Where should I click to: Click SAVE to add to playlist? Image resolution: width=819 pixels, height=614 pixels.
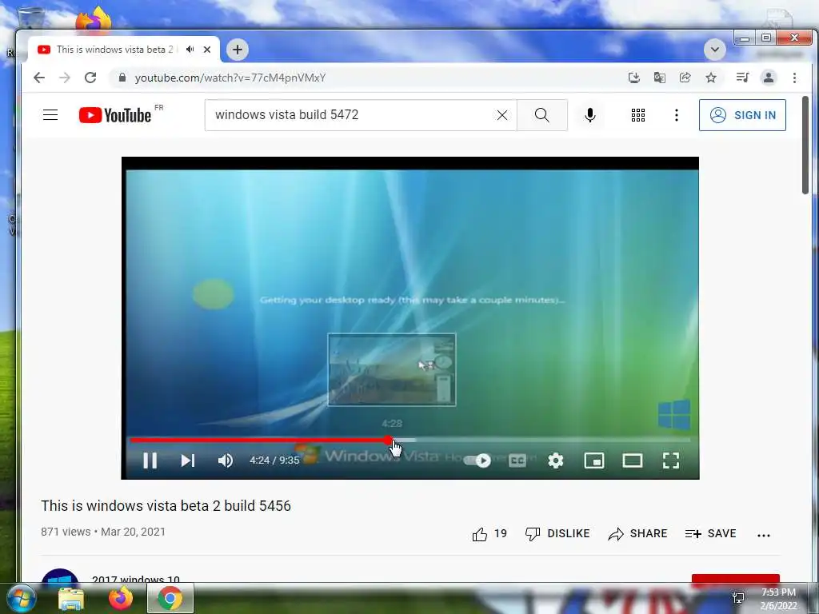tap(710, 533)
